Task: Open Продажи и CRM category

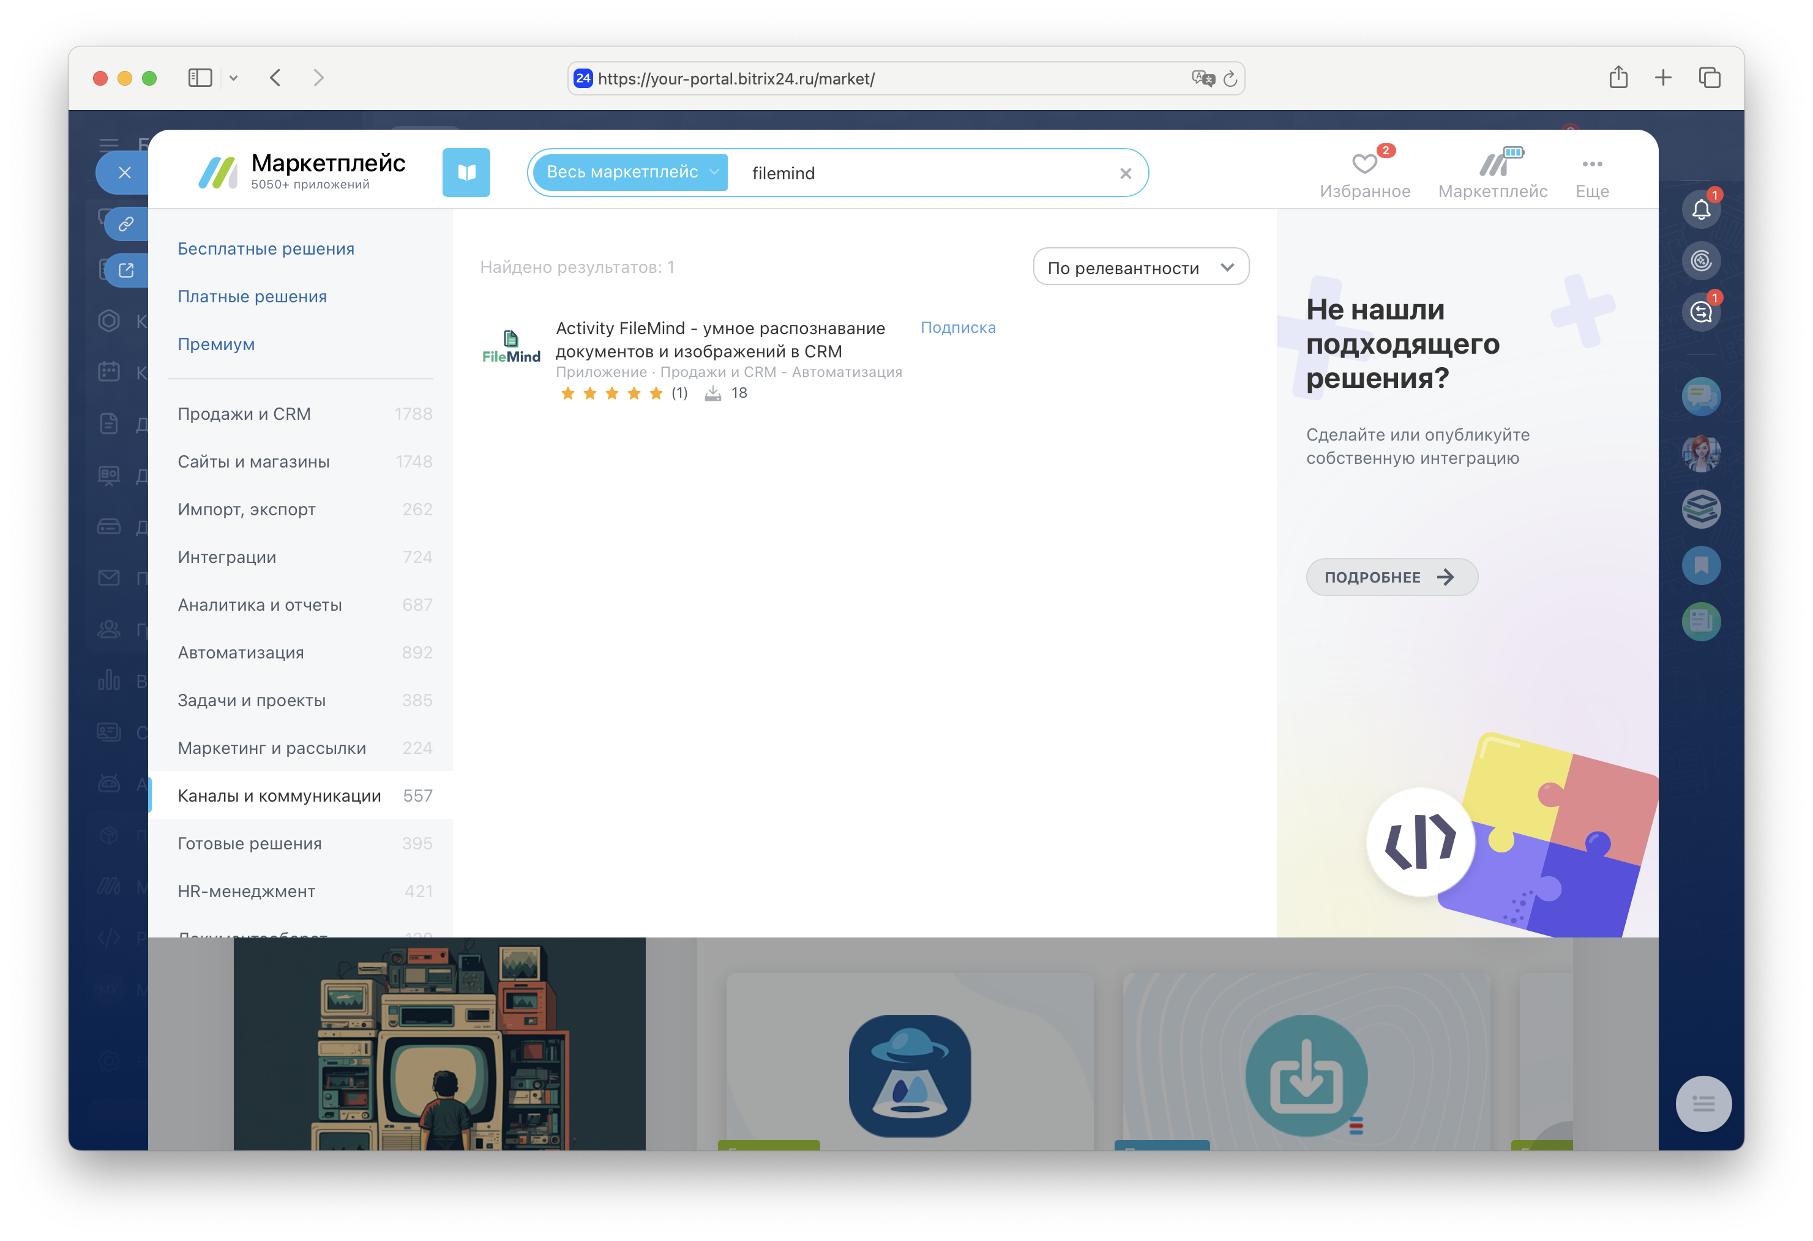Action: pos(244,414)
